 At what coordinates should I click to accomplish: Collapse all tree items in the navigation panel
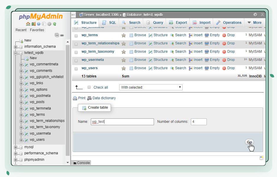(57, 35)
